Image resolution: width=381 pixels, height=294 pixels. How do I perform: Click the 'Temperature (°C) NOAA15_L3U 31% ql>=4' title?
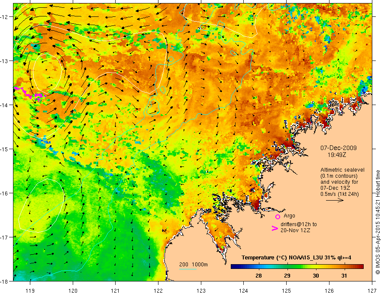click(296, 258)
